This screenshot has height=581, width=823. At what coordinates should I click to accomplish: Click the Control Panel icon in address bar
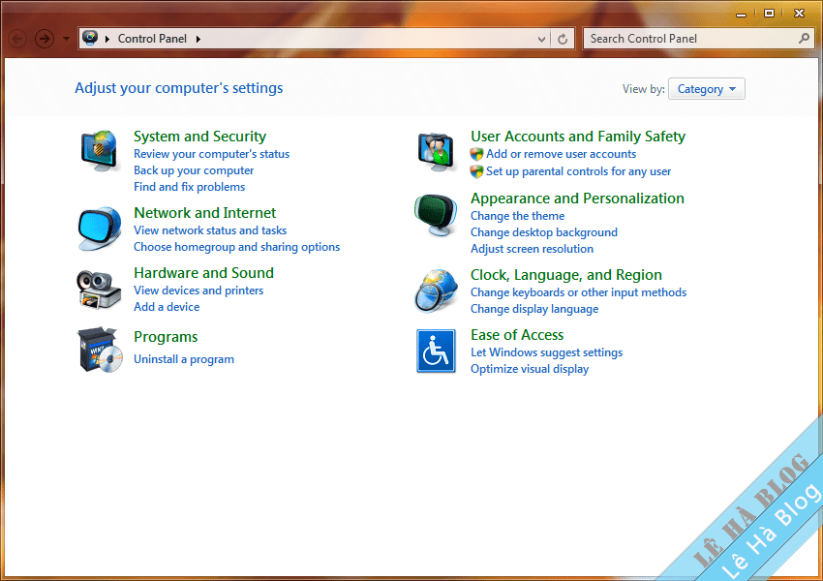point(90,38)
